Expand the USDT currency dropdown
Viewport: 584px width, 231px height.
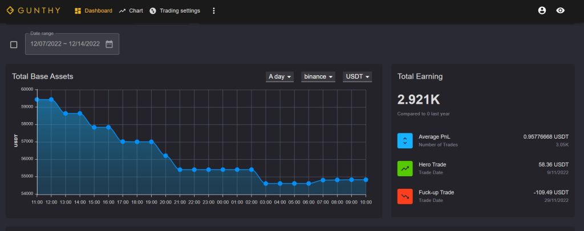(357, 77)
